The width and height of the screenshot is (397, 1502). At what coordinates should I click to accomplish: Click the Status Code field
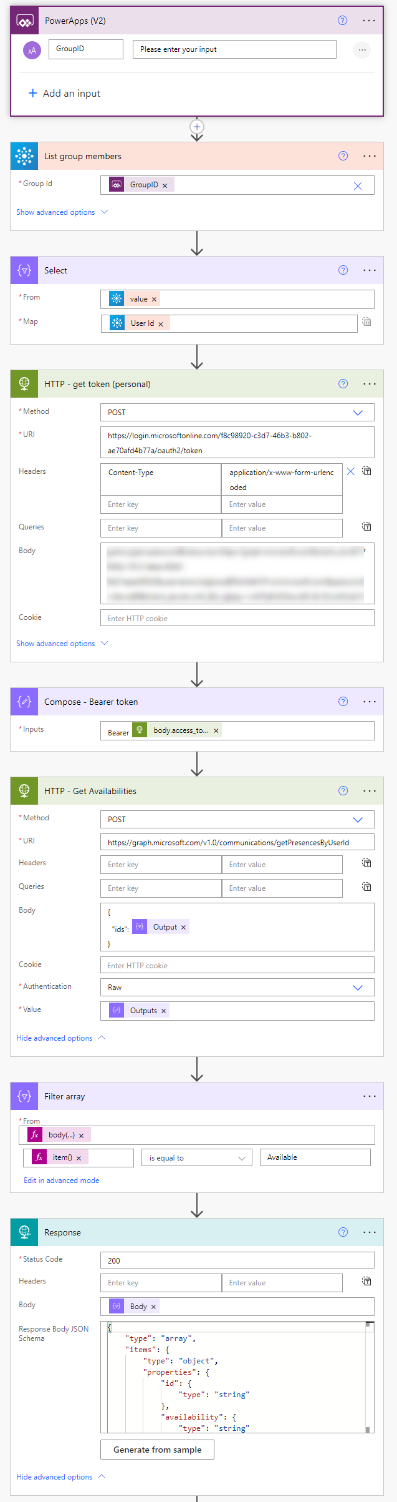(237, 1260)
